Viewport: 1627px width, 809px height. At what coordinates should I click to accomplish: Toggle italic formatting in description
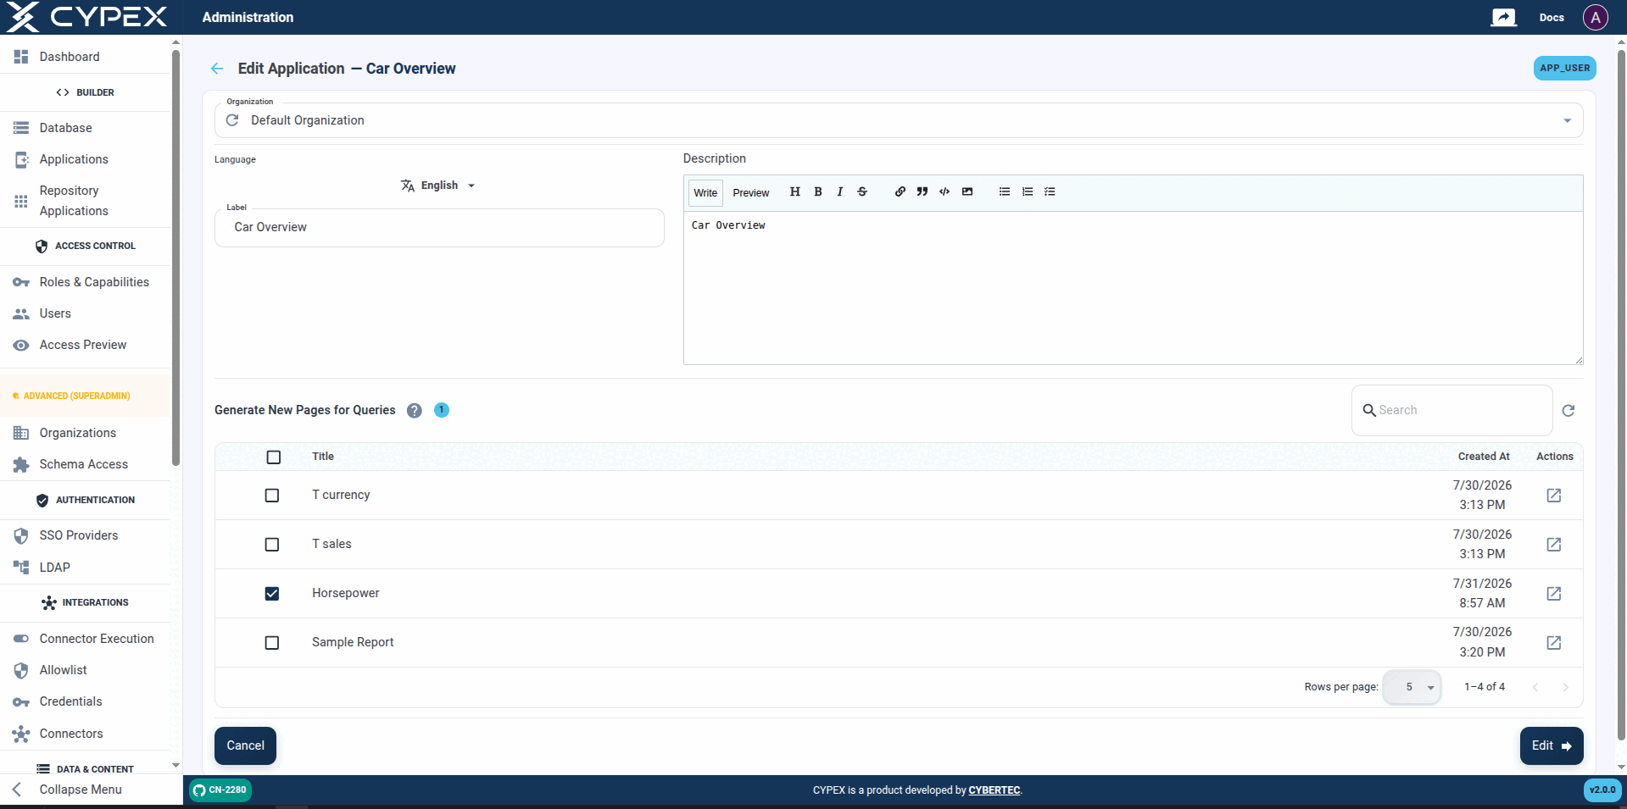(x=839, y=191)
